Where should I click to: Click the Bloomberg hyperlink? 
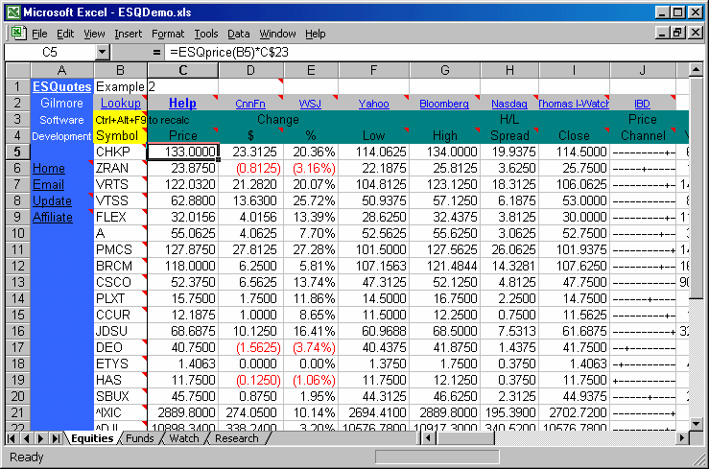(444, 104)
